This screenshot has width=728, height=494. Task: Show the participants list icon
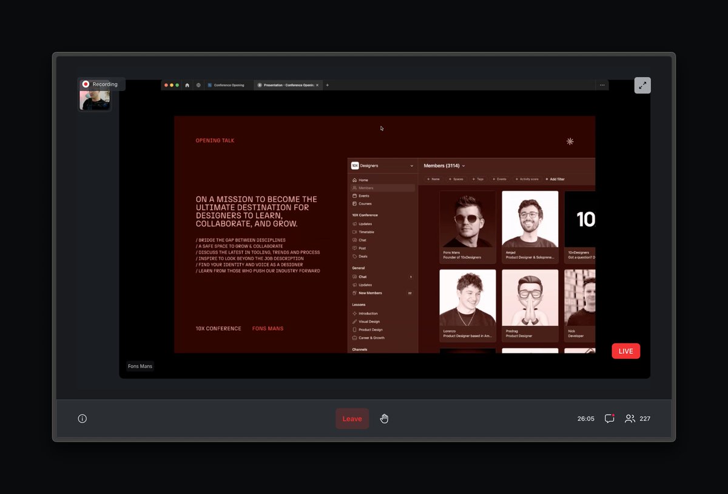630,419
